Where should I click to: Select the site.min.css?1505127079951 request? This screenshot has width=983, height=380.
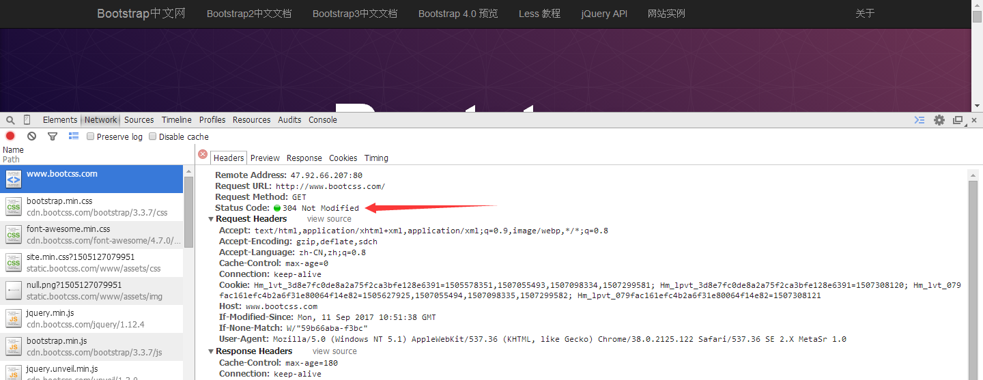tap(91, 263)
